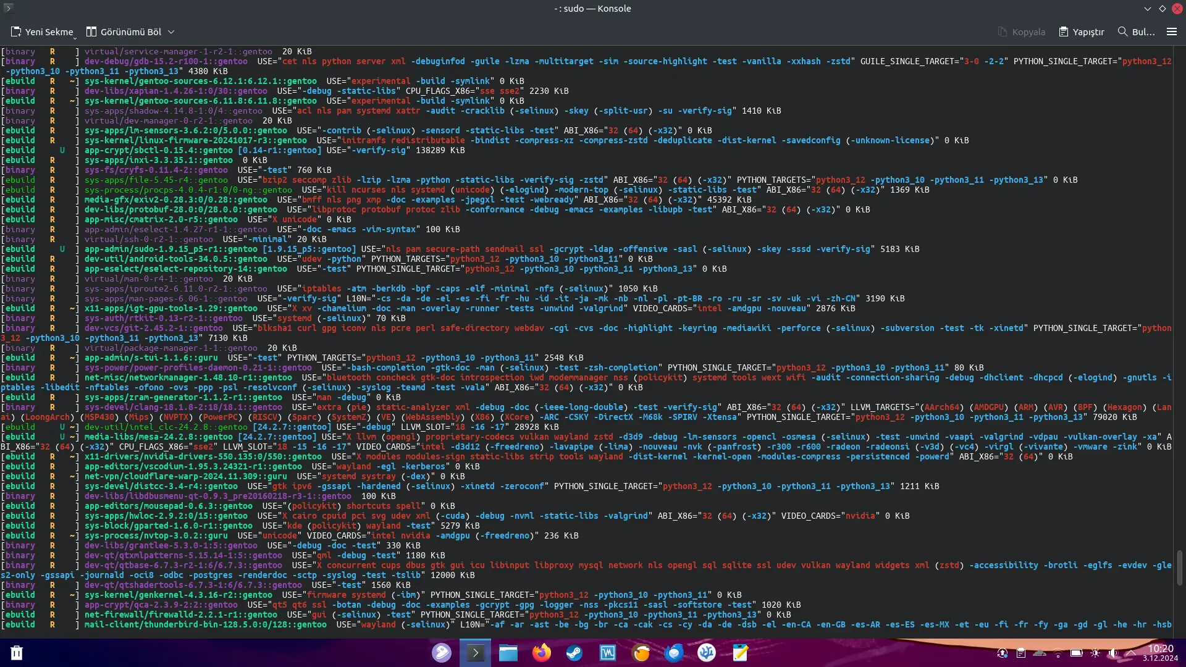Open the battery tray indicator

point(1077,653)
